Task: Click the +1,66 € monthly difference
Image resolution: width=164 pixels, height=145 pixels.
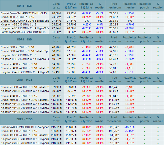Action: tap(130, 64)
